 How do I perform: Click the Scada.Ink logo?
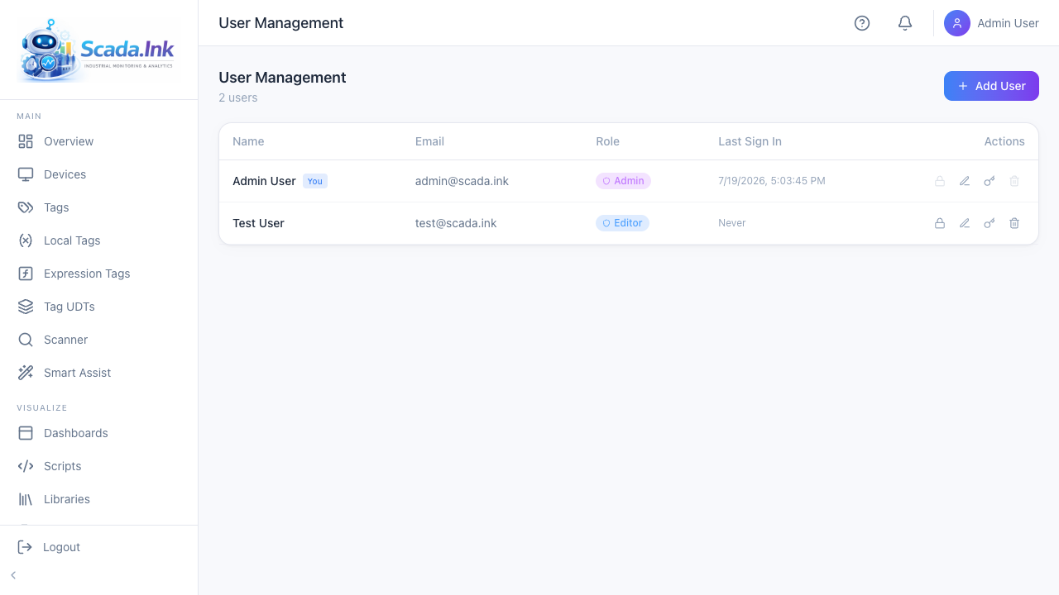[99, 50]
